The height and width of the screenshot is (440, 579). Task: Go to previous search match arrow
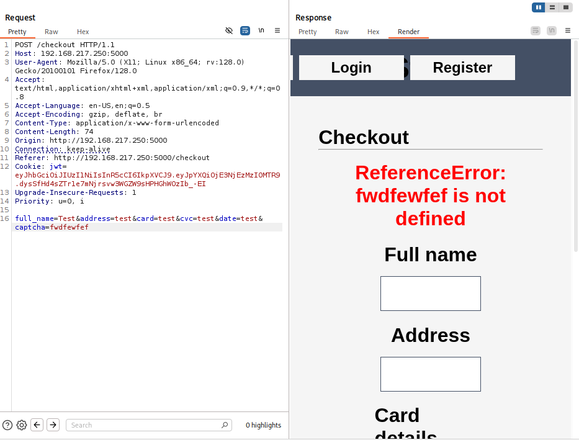point(37,425)
